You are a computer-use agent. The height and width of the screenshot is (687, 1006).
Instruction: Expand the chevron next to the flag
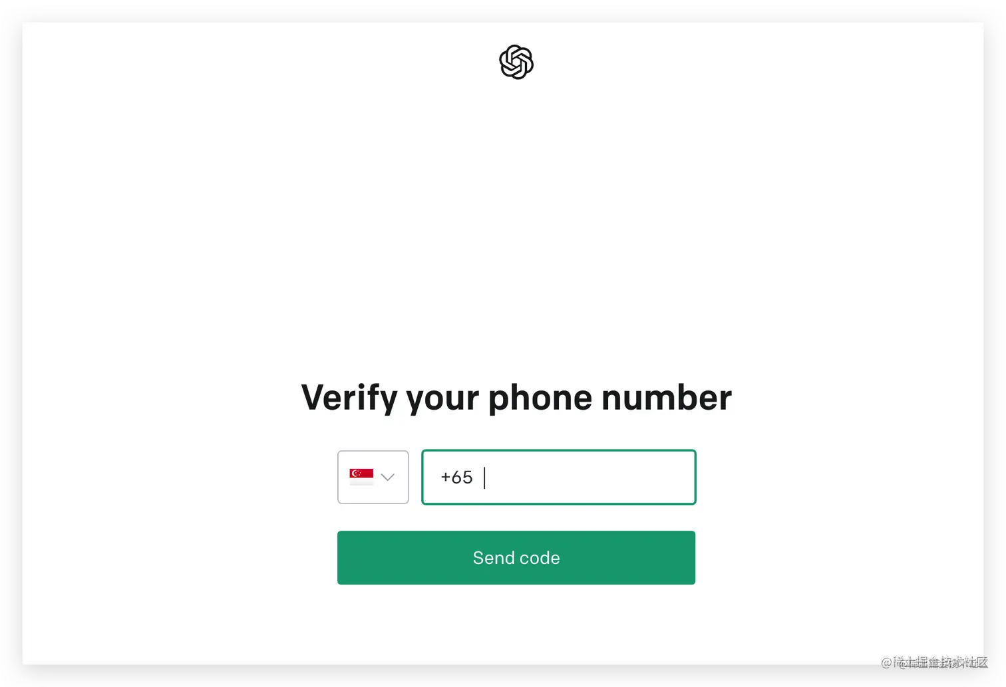388,477
